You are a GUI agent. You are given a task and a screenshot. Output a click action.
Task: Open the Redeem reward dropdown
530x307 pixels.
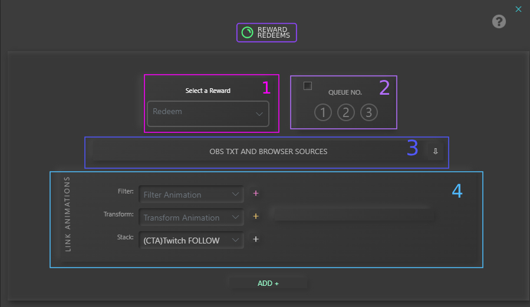click(x=208, y=114)
